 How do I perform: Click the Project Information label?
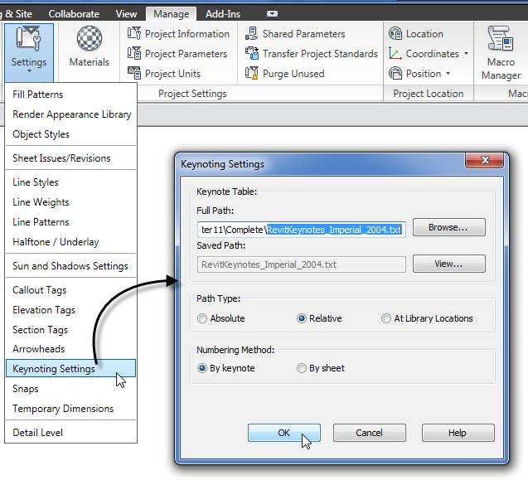point(186,34)
